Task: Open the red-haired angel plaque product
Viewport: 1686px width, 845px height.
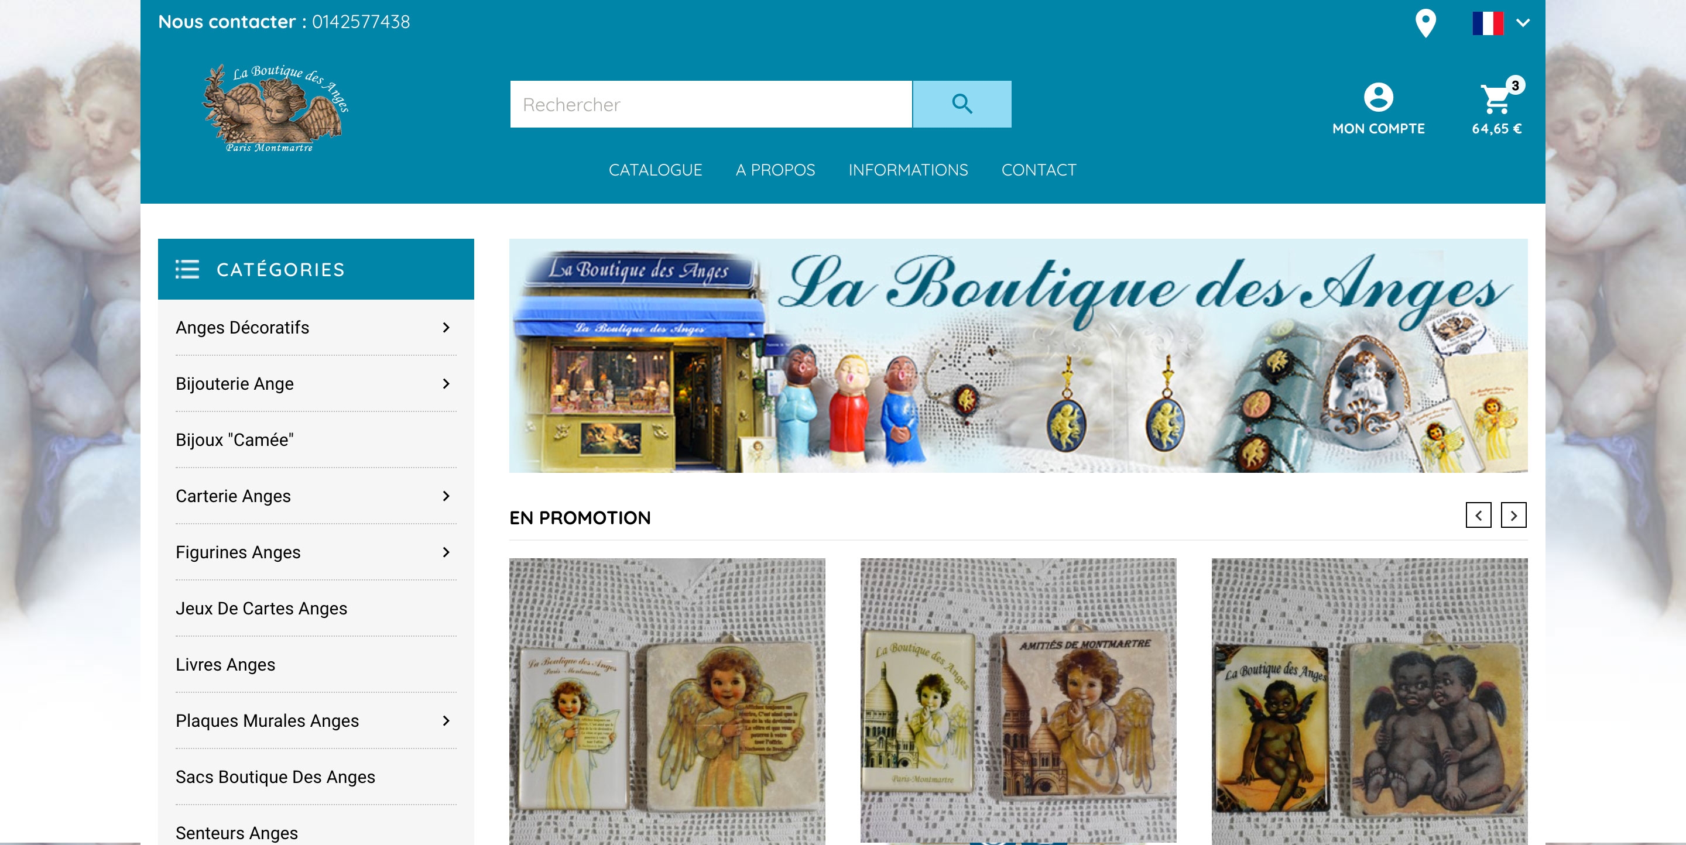Action: pyautogui.click(x=667, y=701)
